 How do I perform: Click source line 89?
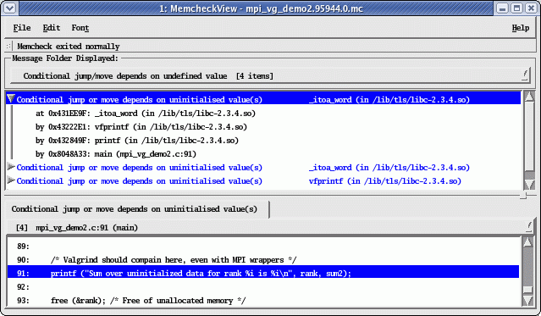tap(263, 247)
